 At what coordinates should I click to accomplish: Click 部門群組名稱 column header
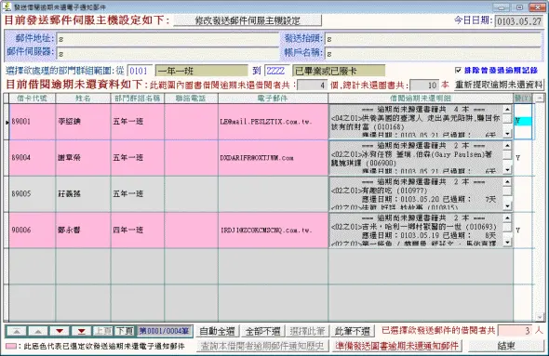pos(138,99)
